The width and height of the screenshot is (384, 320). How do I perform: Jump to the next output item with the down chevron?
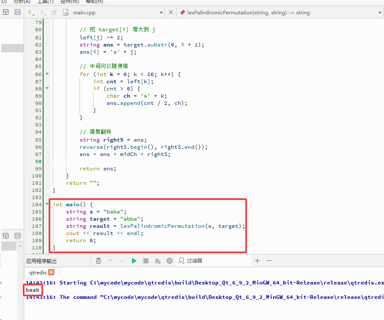(x=122, y=261)
